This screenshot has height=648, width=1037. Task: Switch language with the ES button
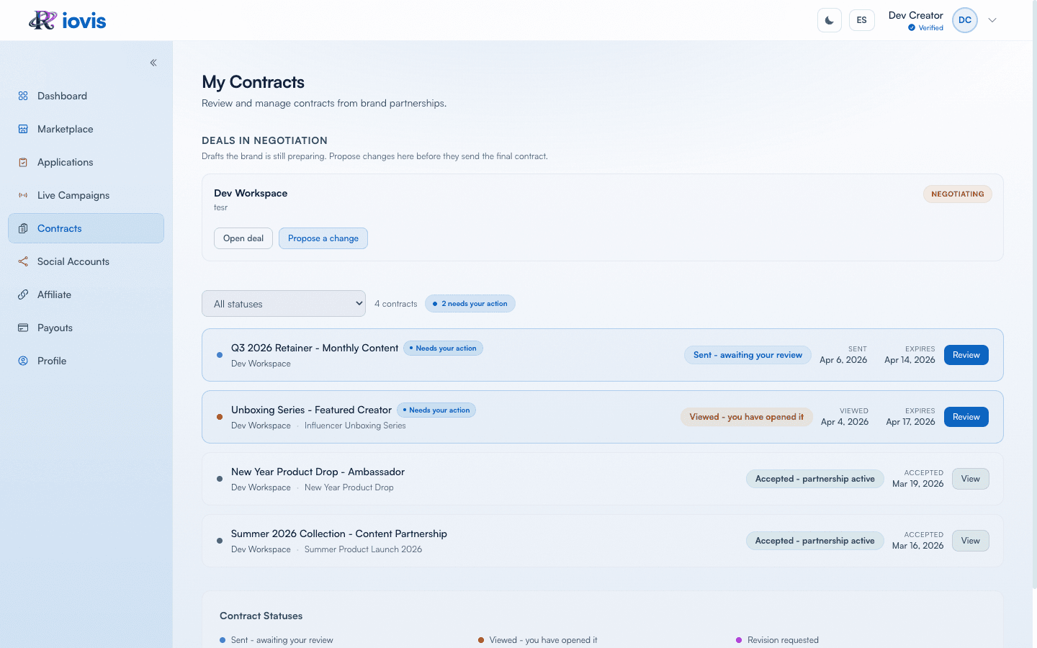pyautogui.click(x=862, y=20)
